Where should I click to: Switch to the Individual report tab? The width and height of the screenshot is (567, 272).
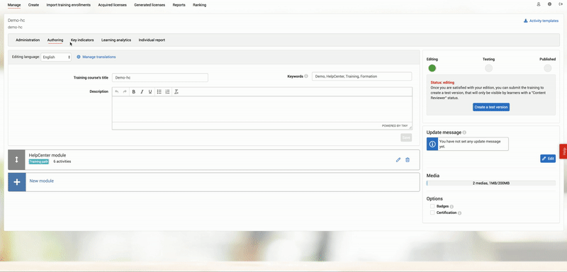pyautogui.click(x=152, y=40)
